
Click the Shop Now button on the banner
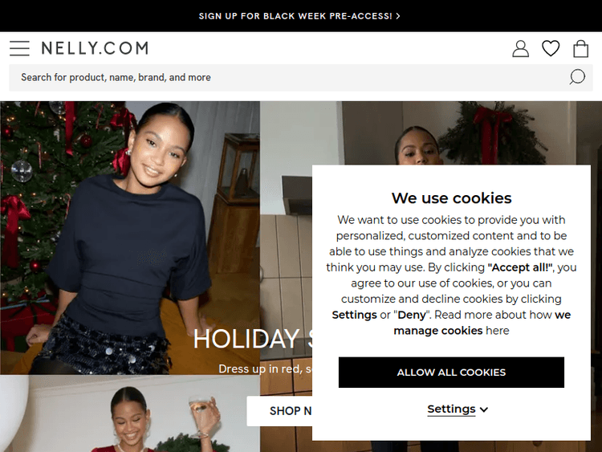tap(279, 411)
